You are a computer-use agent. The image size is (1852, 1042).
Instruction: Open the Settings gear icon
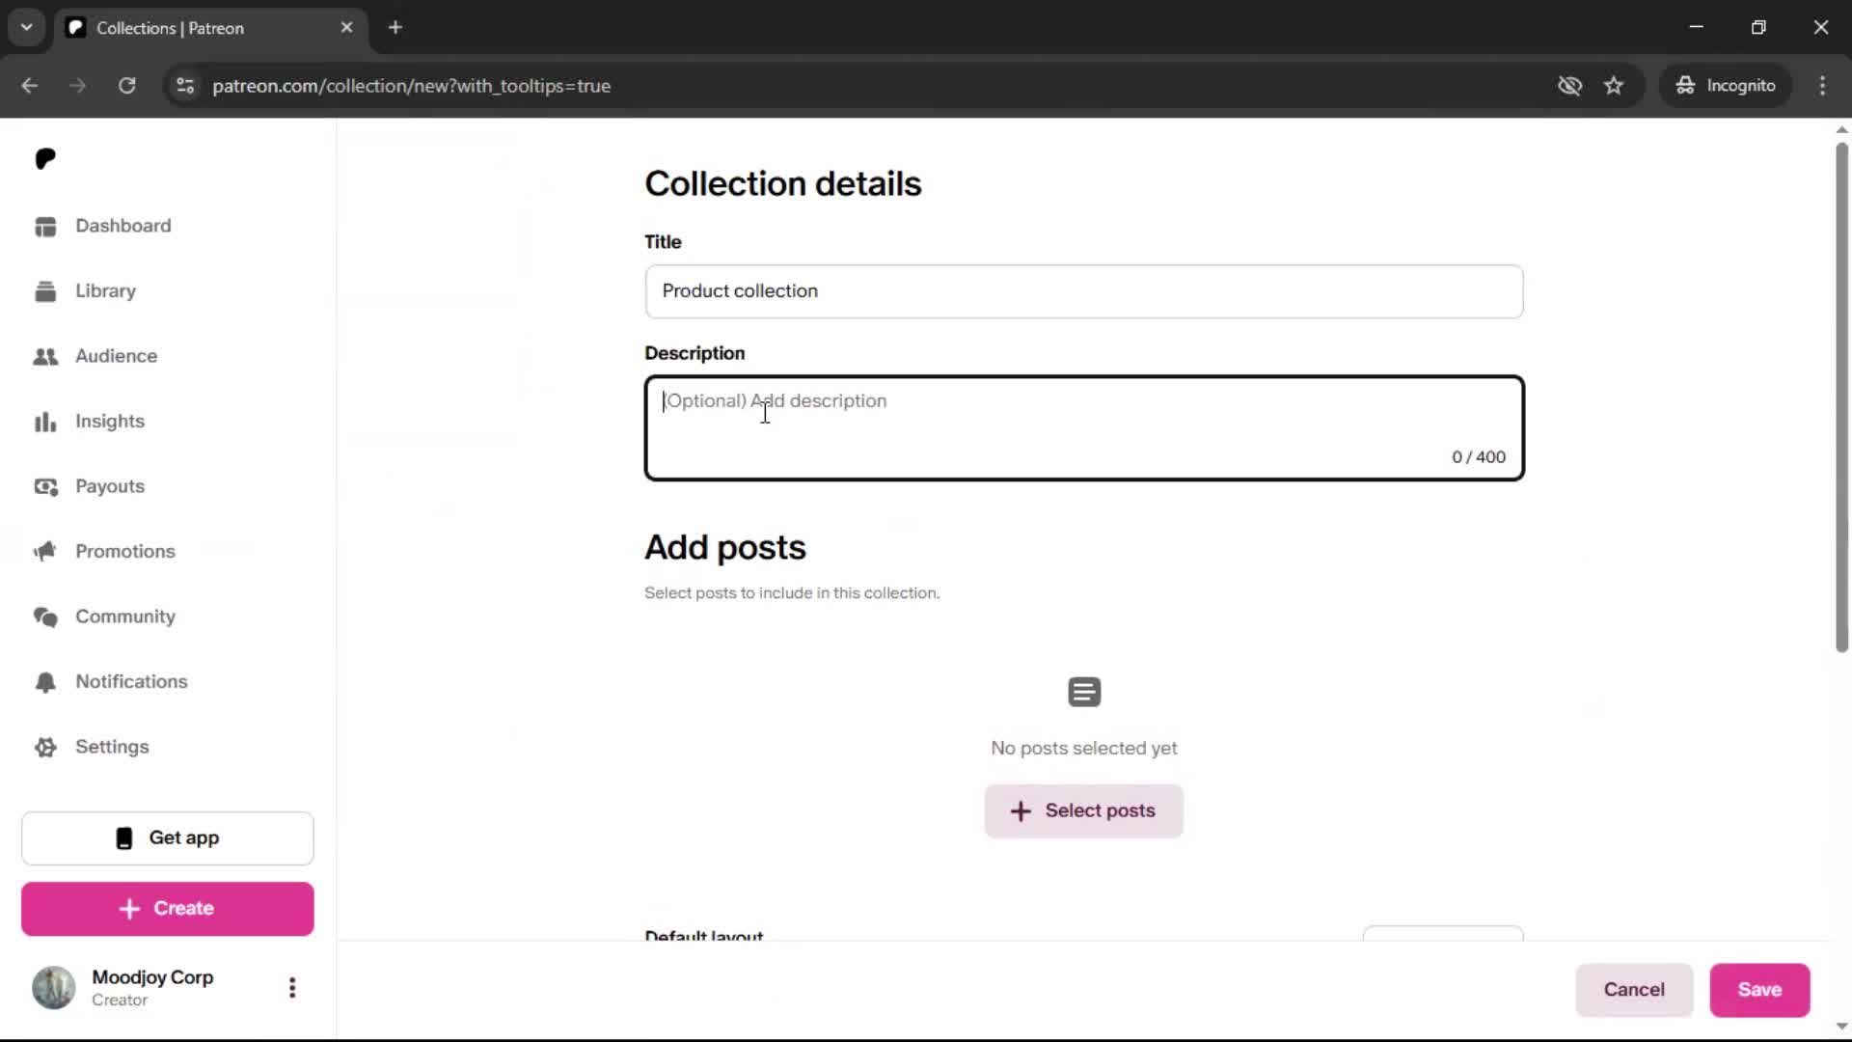[x=45, y=748]
